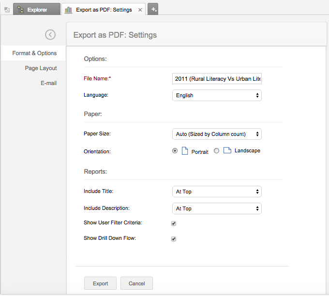Click the Portrait page icon
The height and width of the screenshot is (296, 329).
(x=184, y=151)
